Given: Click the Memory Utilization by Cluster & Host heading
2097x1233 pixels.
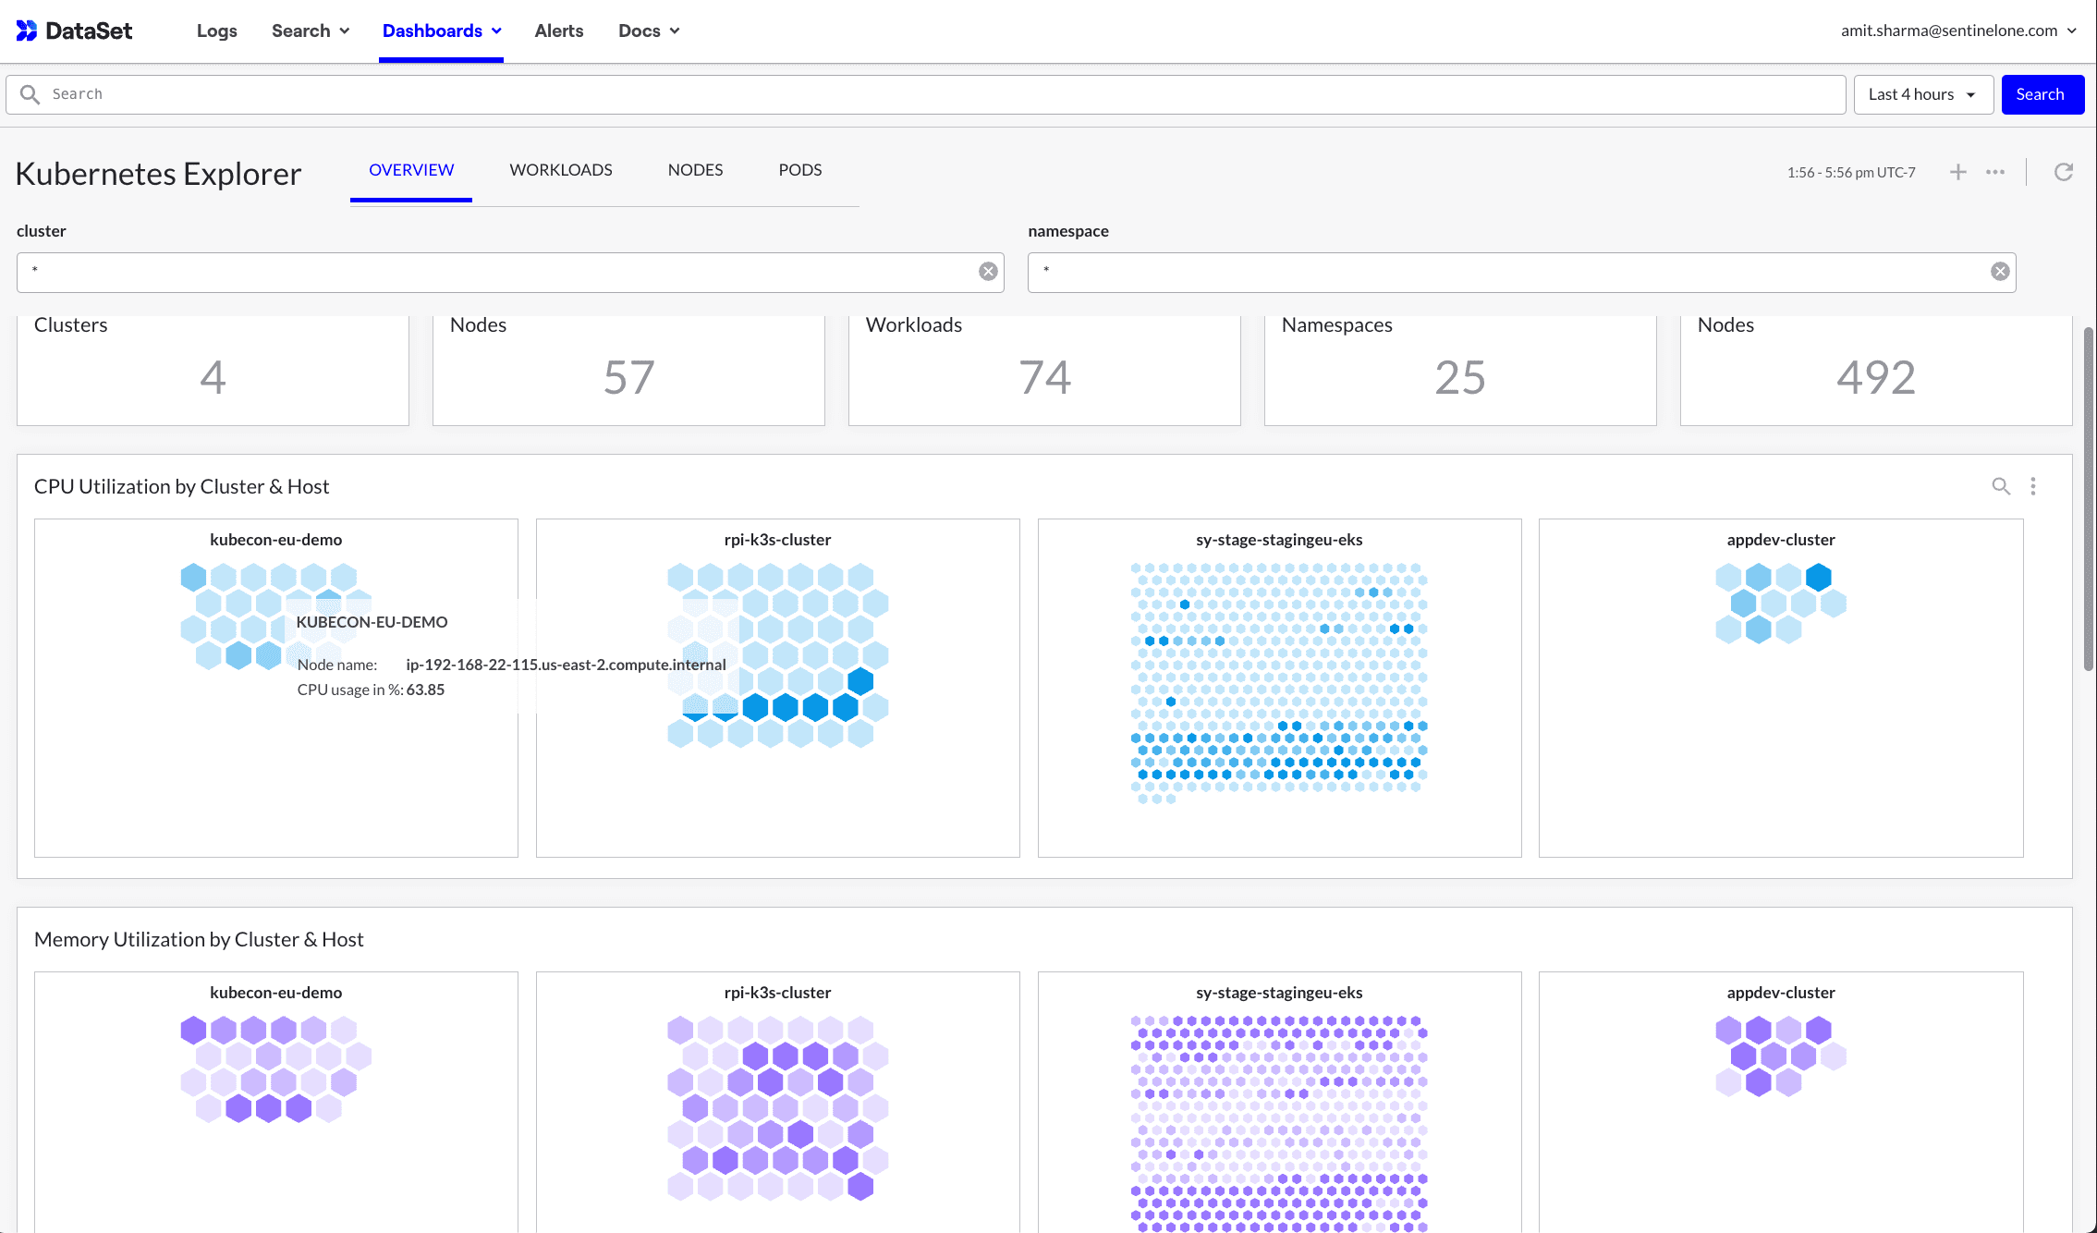Looking at the screenshot, I should tap(199, 939).
